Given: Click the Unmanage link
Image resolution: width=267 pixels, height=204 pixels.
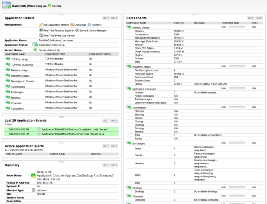Looking at the screenshot, I should point(80,25).
